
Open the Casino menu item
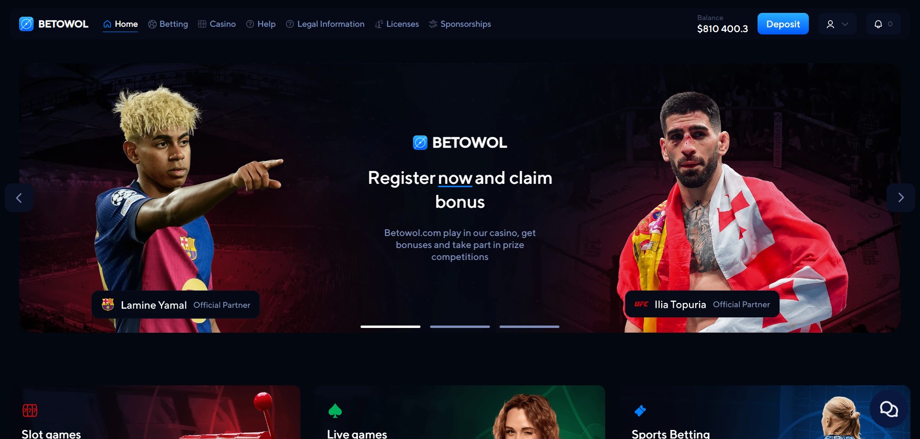tap(217, 24)
